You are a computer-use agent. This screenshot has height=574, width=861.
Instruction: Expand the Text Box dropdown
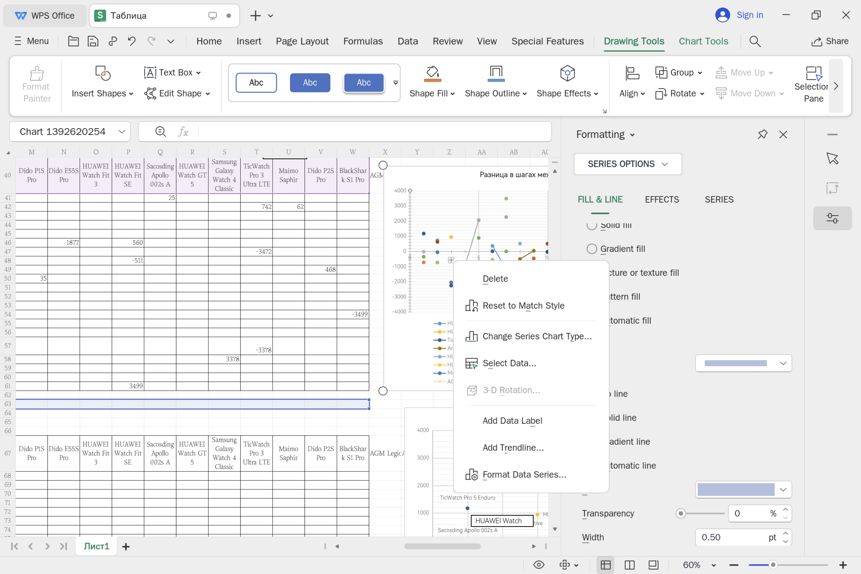[199, 73]
